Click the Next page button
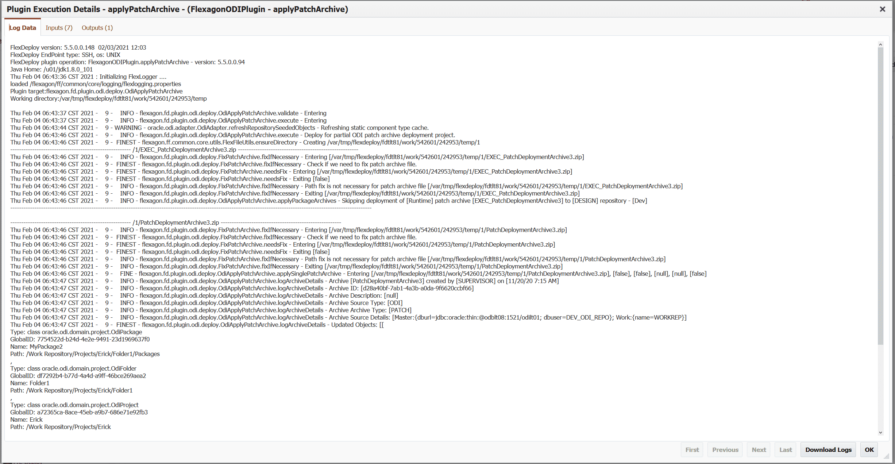The height and width of the screenshot is (464, 895). [759, 450]
